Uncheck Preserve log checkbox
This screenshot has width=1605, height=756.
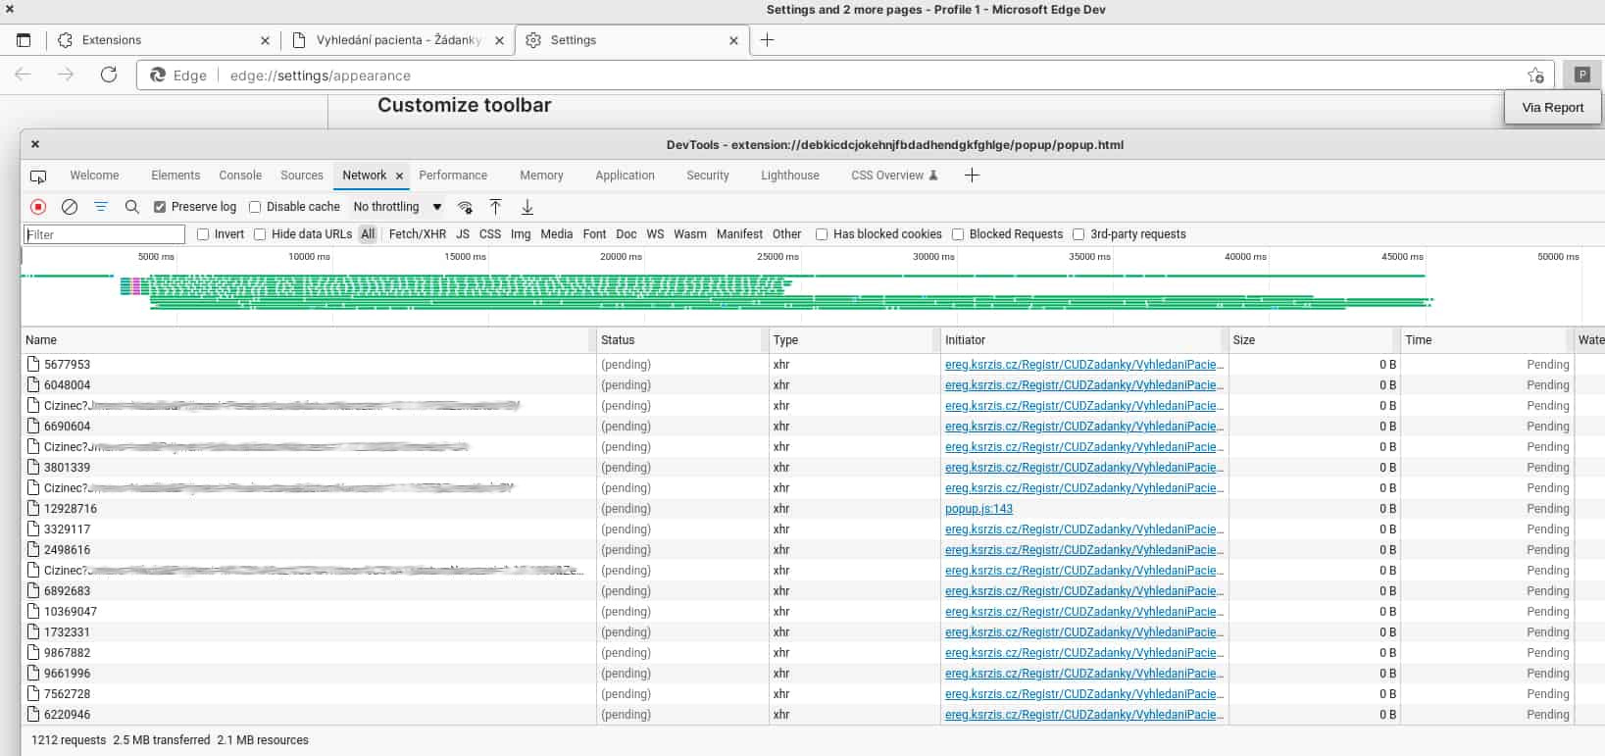(160, 207)
